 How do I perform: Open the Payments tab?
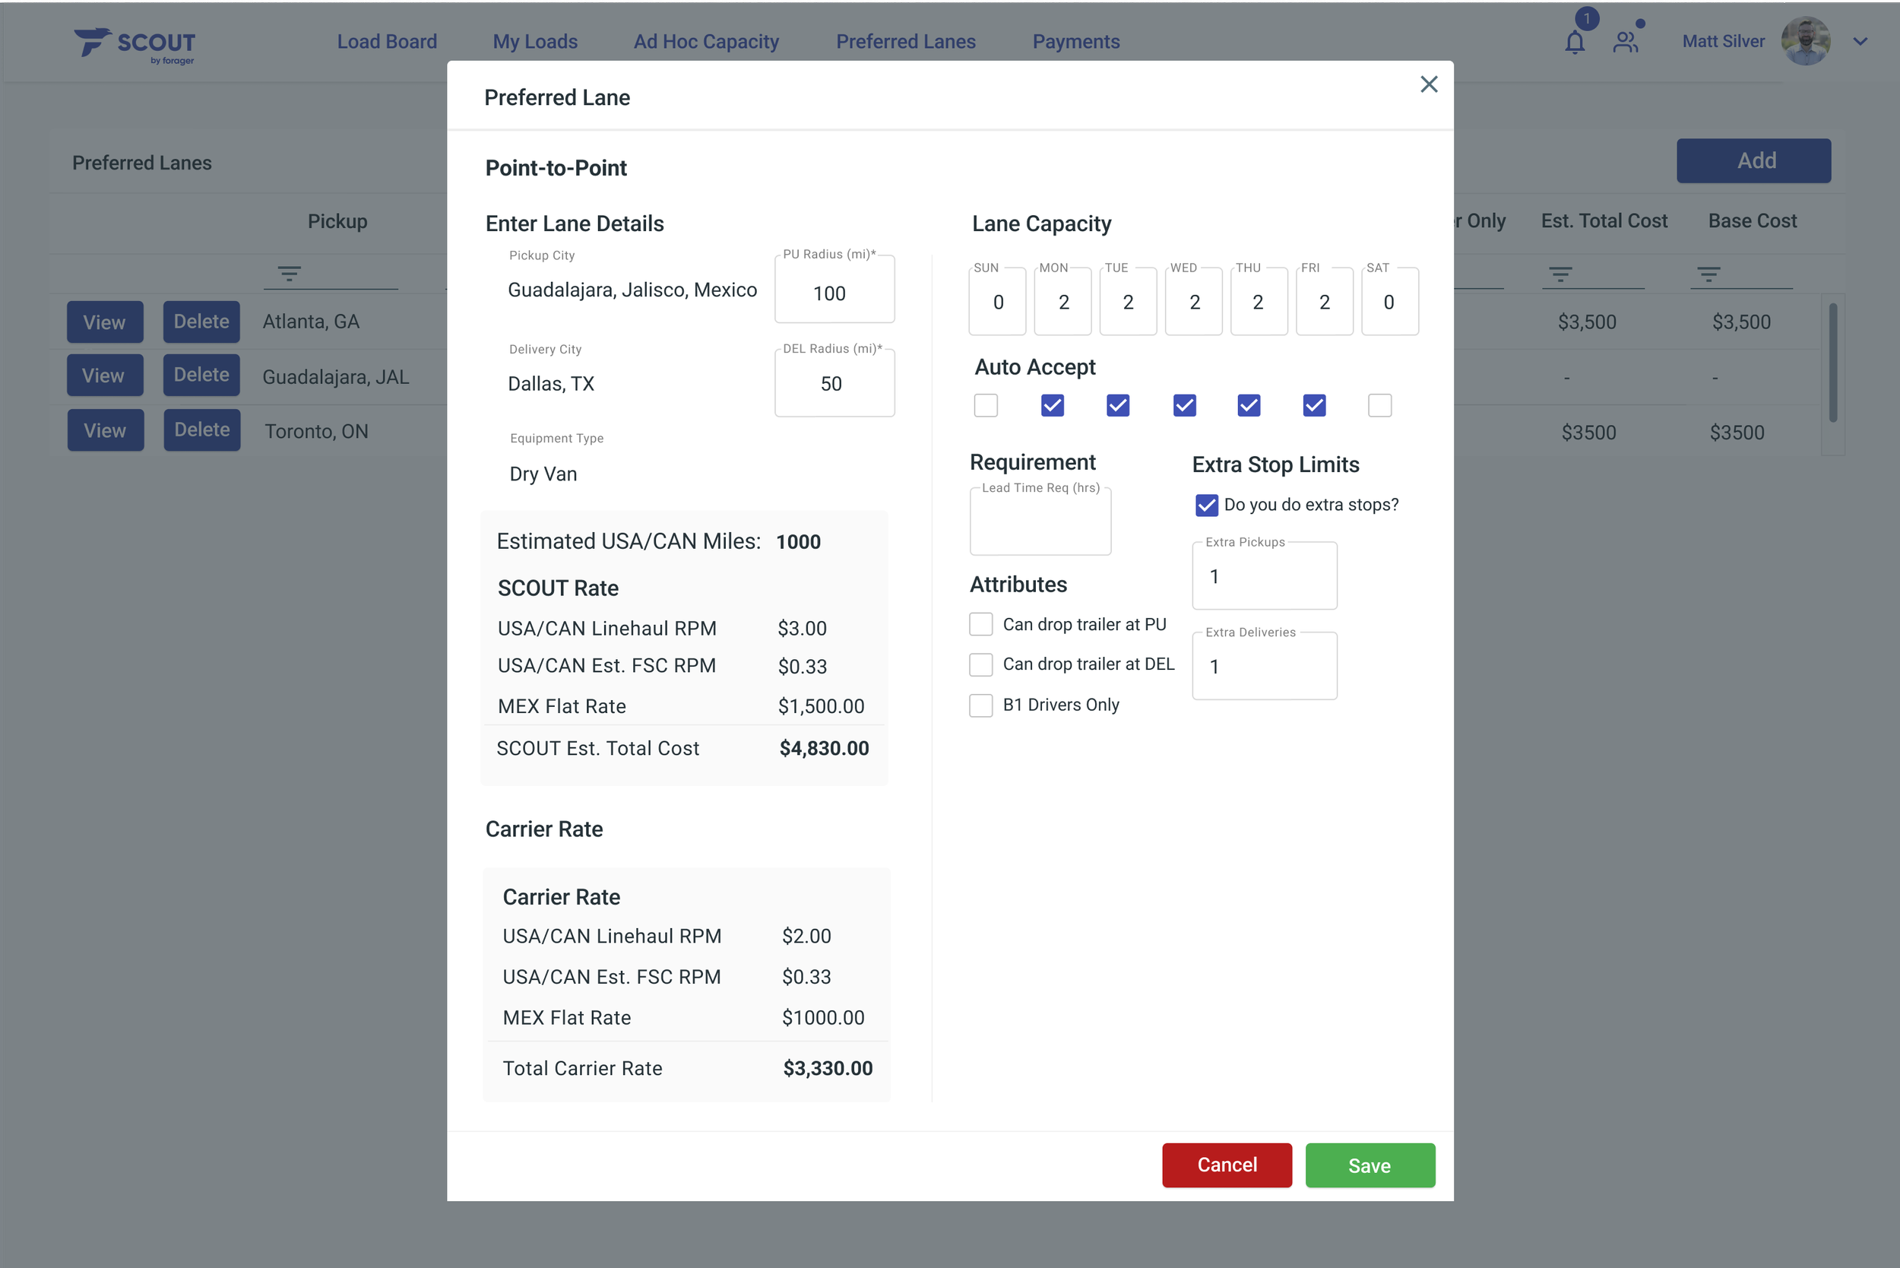(1075, 42)
